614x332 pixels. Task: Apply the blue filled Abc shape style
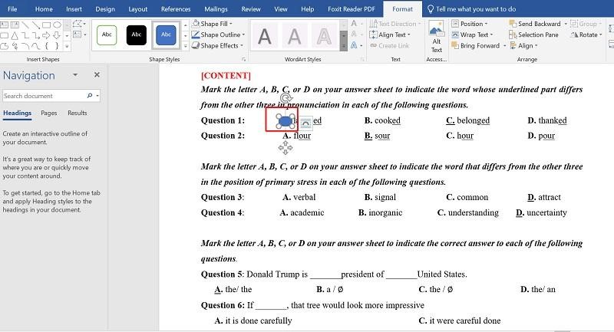tap(166, 35)
